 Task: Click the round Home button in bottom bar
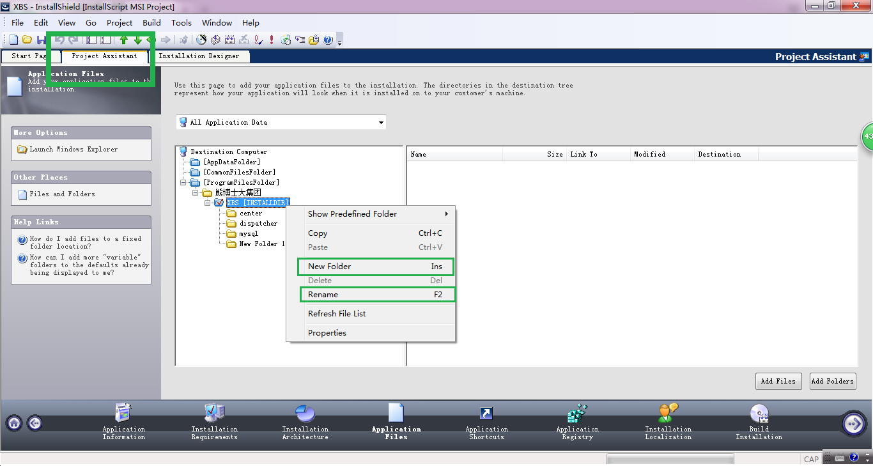click(x=14, y=423)
